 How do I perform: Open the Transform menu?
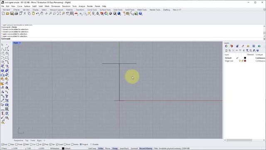66,6
